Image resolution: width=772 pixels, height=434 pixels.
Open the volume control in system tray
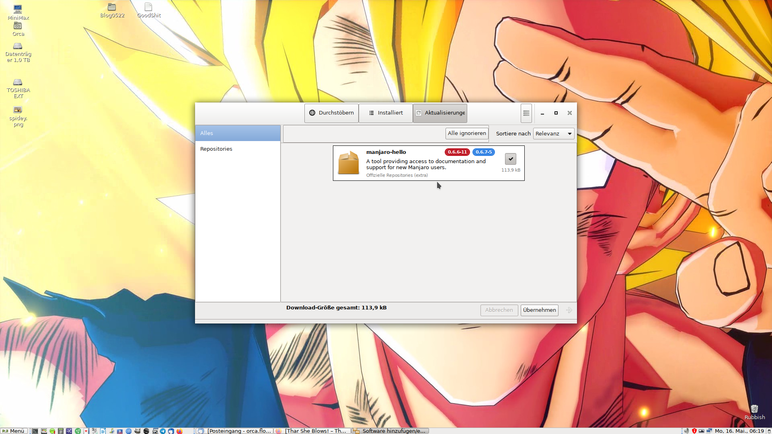(686, 431)
